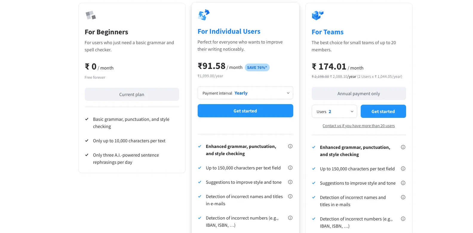Image resolution: width=473 pixels, height=233 pixels.
Task: Click the SAVE 76% badge
Action: [257, 67]
